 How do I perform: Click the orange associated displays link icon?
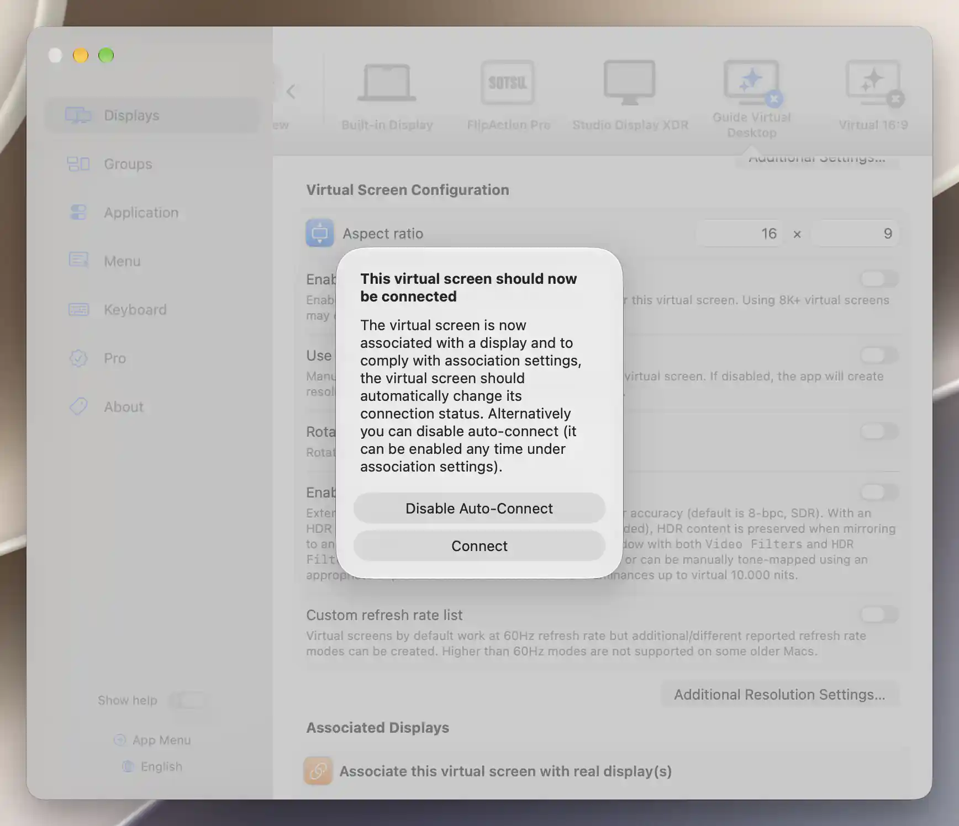[x=318, y=771]
